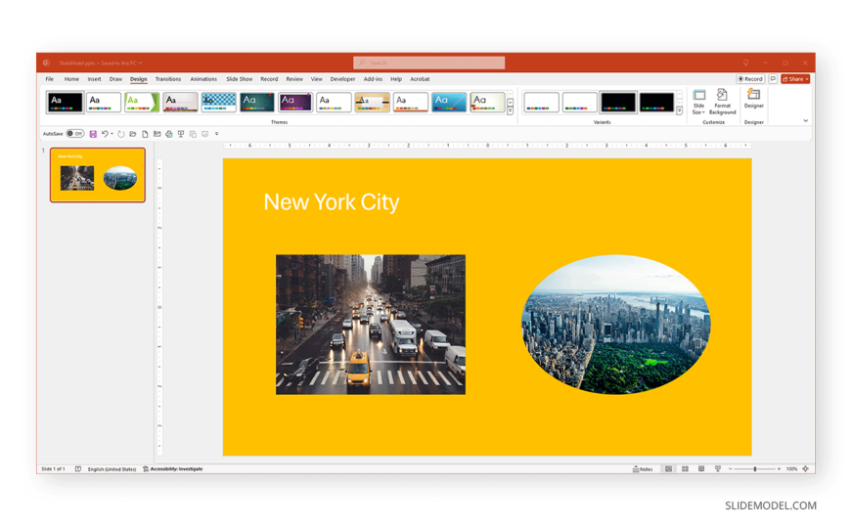Open the Insert ribbon tab

tap(95, 79)
